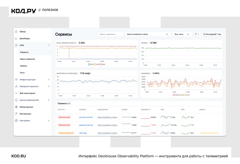Collapse the APM menu chevron
The image size is (240, 164).
pyautogui.click(x=49, y=45)
